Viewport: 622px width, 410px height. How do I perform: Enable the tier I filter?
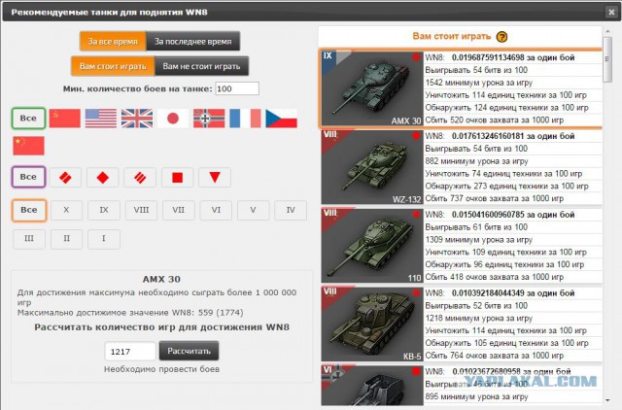click(x=104, y=239)
